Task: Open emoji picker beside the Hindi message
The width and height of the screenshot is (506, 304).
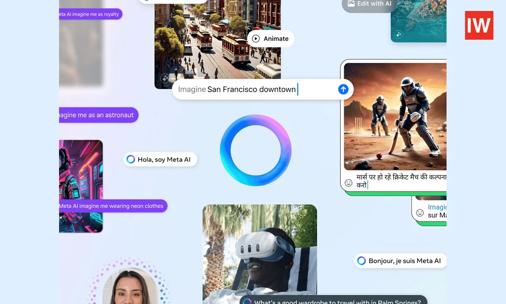Action: [349, 183]
